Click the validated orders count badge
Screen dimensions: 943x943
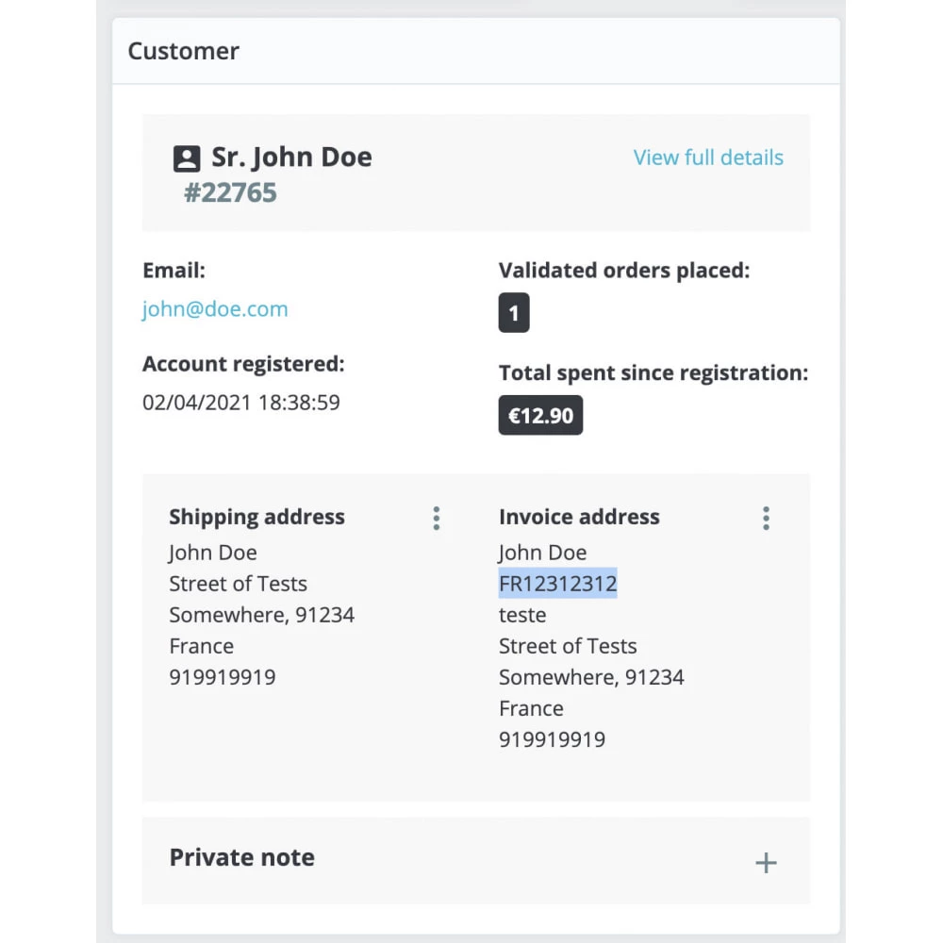(514, 313)
